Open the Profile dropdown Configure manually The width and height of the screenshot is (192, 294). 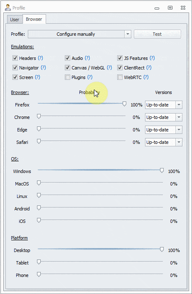(79, 35)
